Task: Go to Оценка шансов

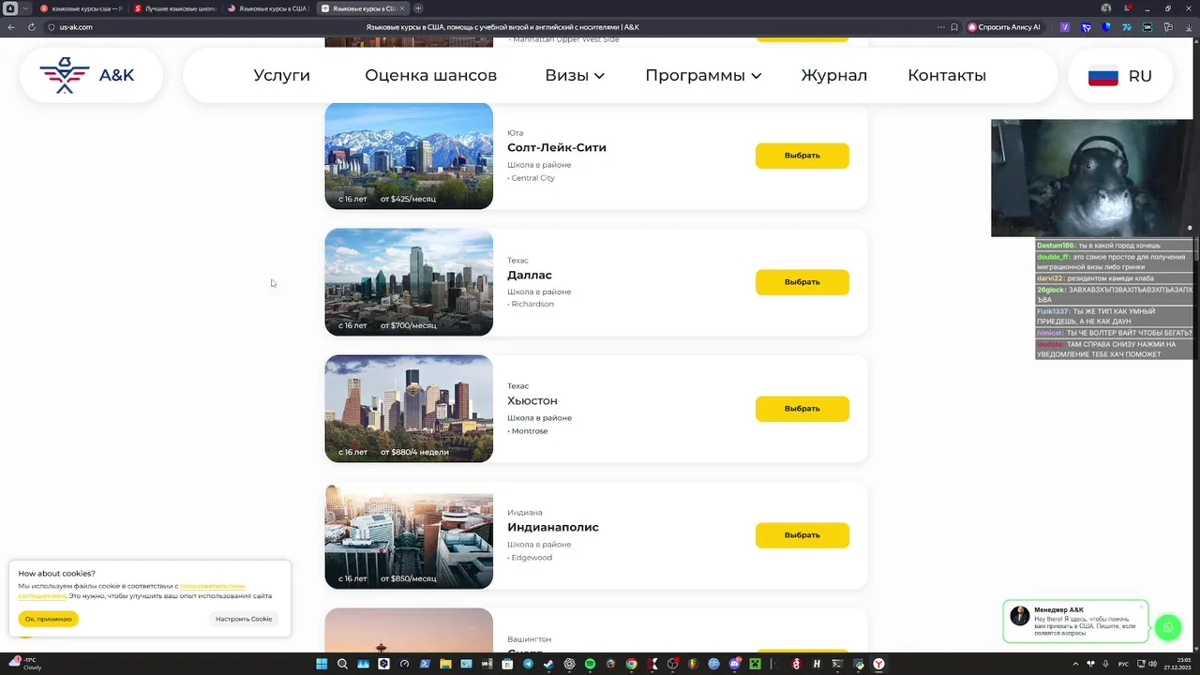Action: point(430,75)
